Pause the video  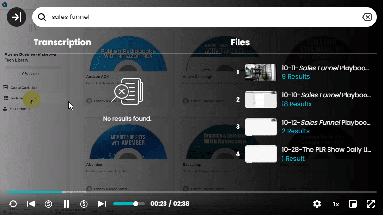point(66,204)
